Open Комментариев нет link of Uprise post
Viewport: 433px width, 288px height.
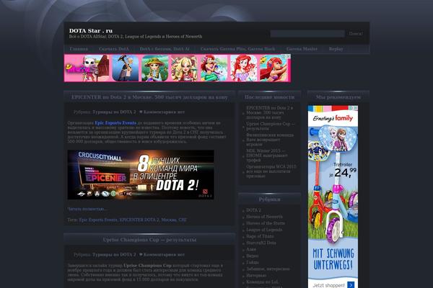click(x=164, y=255)
